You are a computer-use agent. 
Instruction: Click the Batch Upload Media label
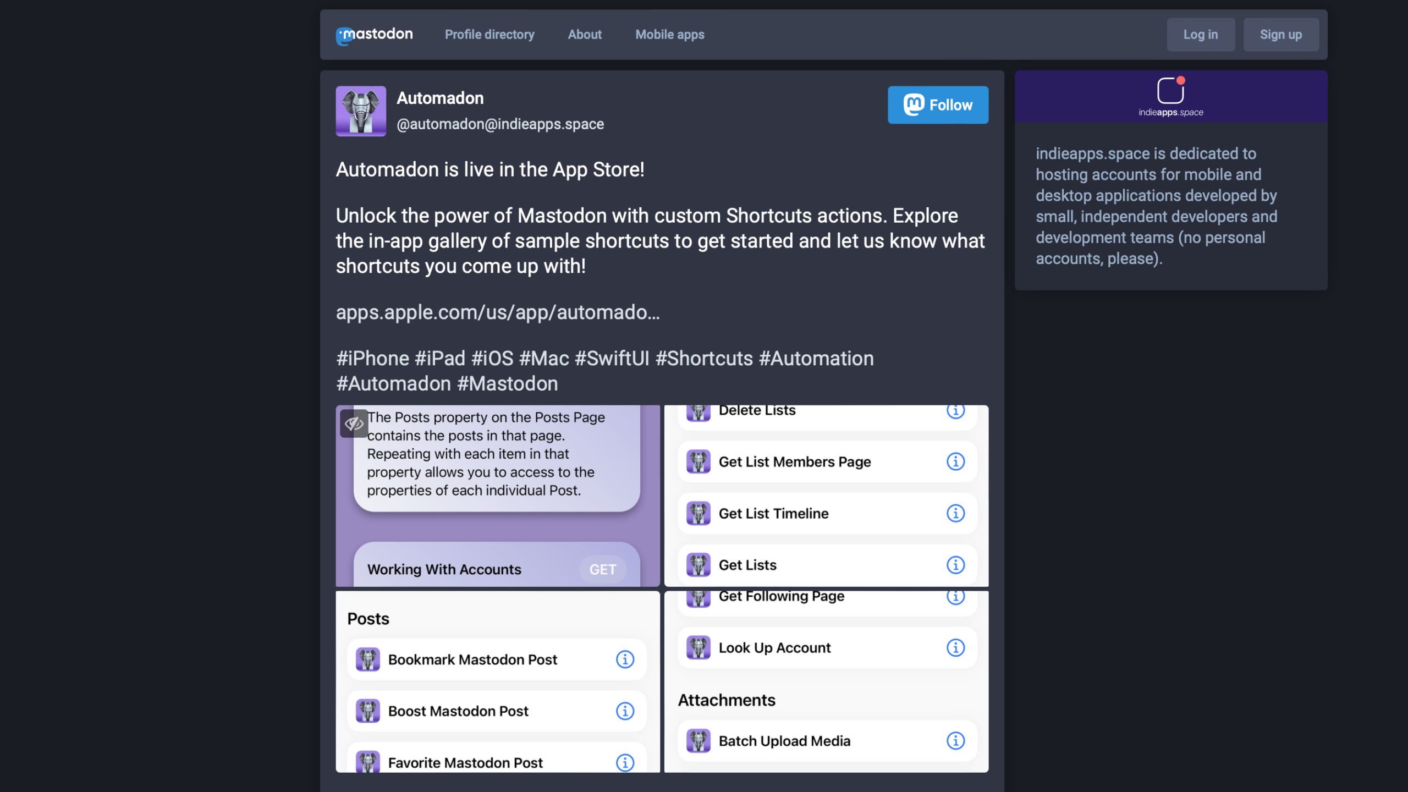[784, 741]
